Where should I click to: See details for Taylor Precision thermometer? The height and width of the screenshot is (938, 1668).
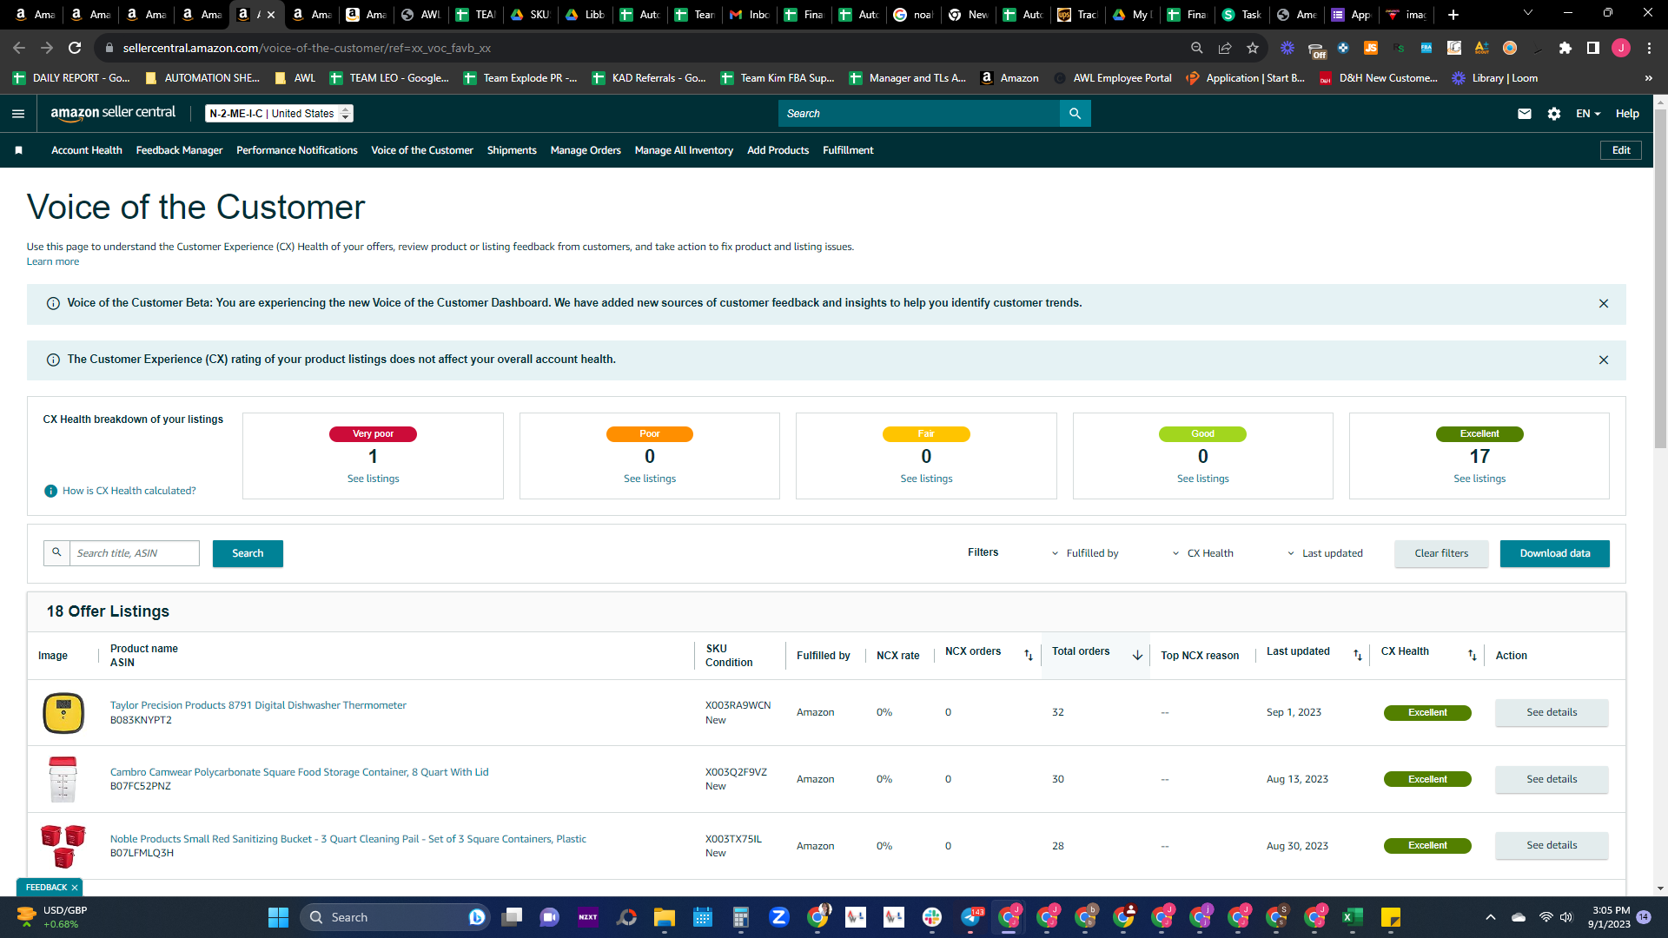click(1552, 713)
